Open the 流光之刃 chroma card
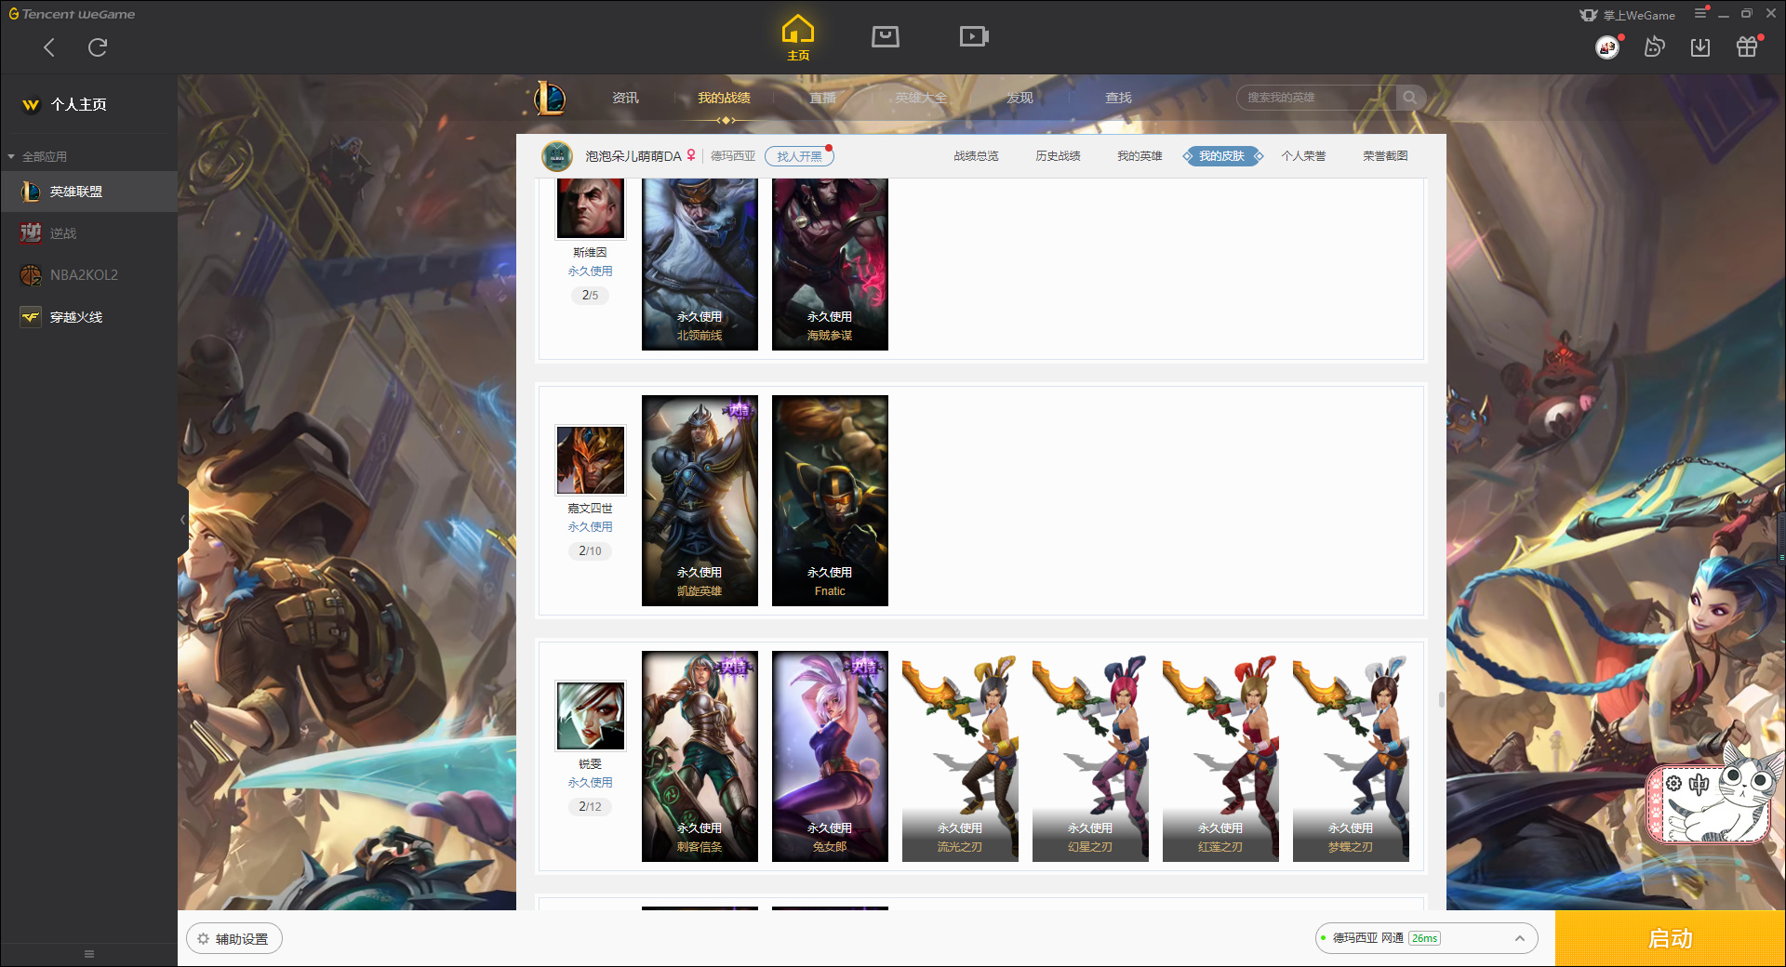This screenshot has width=1786, height=967. [960, 756]
